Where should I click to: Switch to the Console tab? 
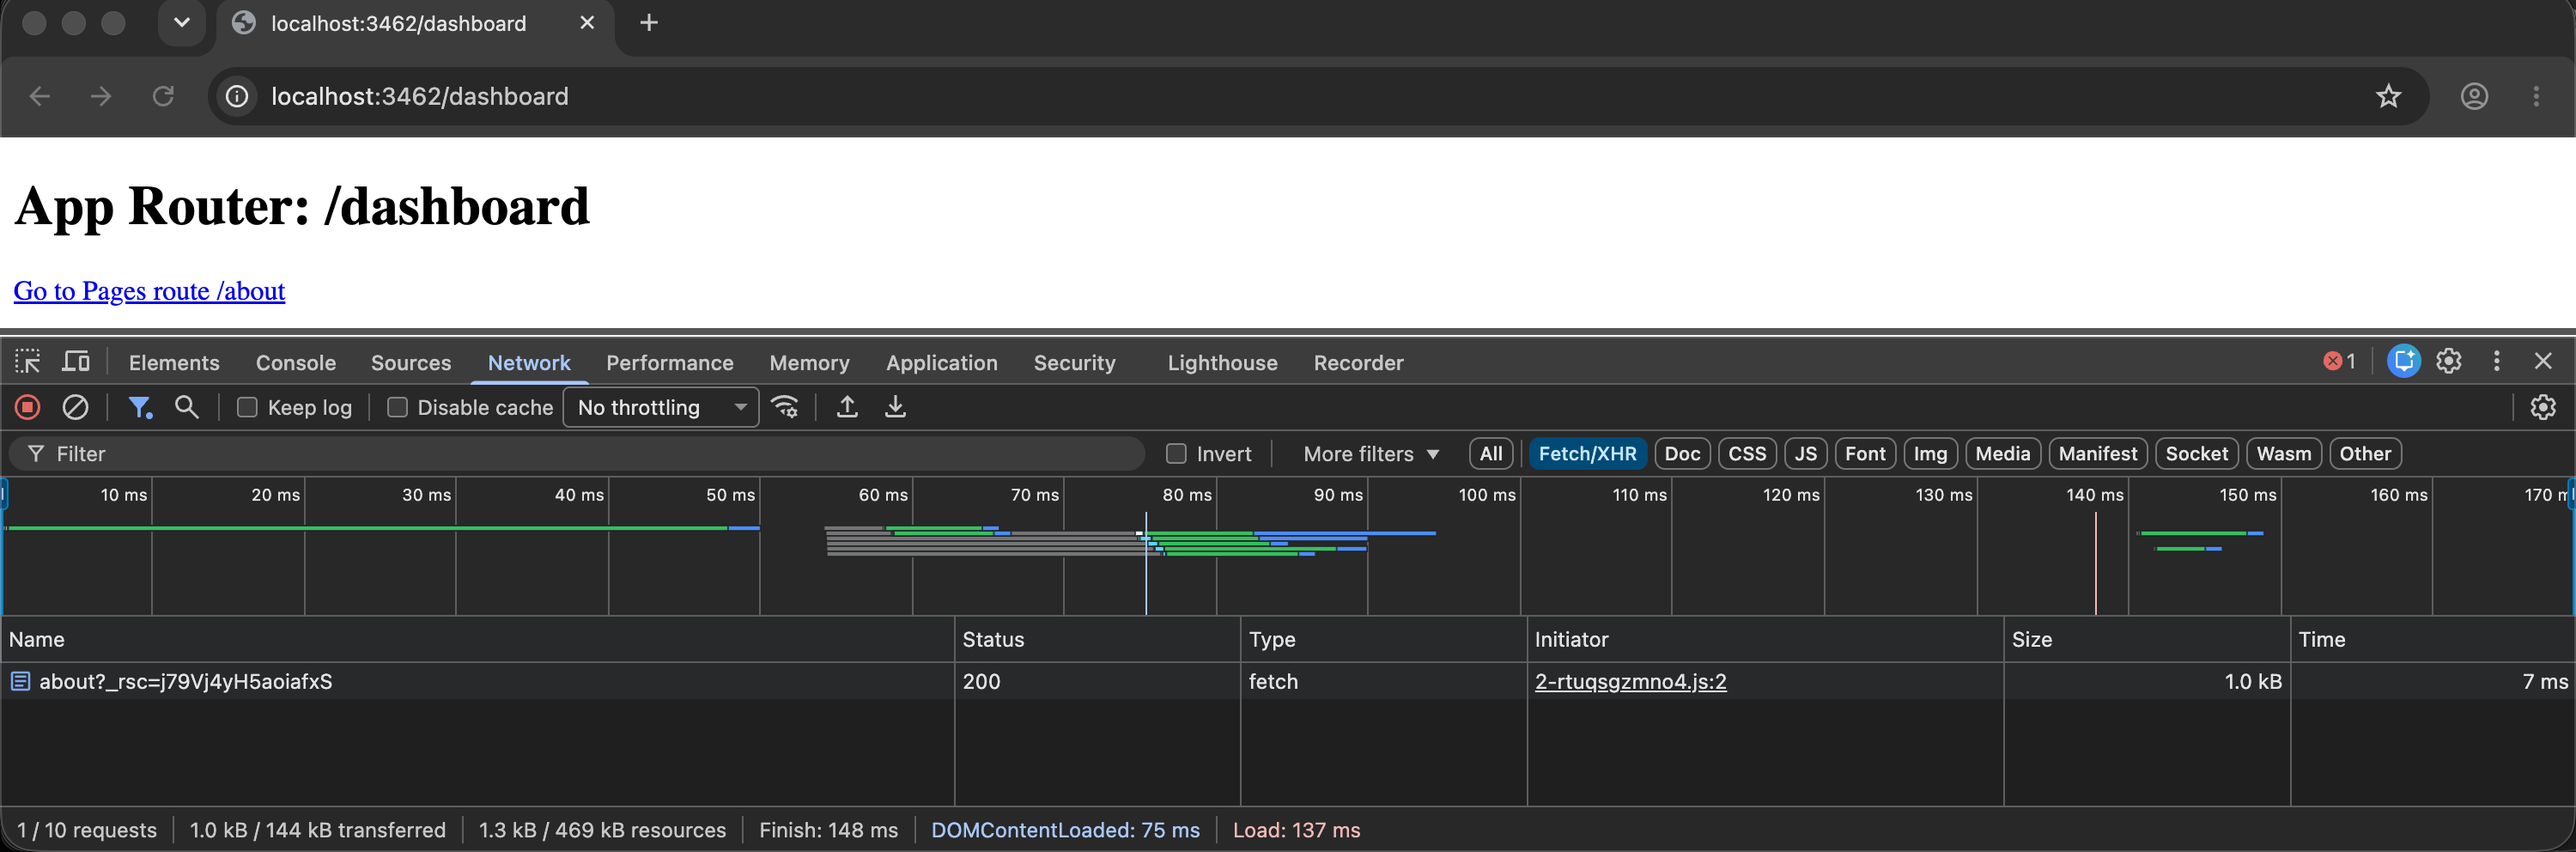tap(296, 362)
